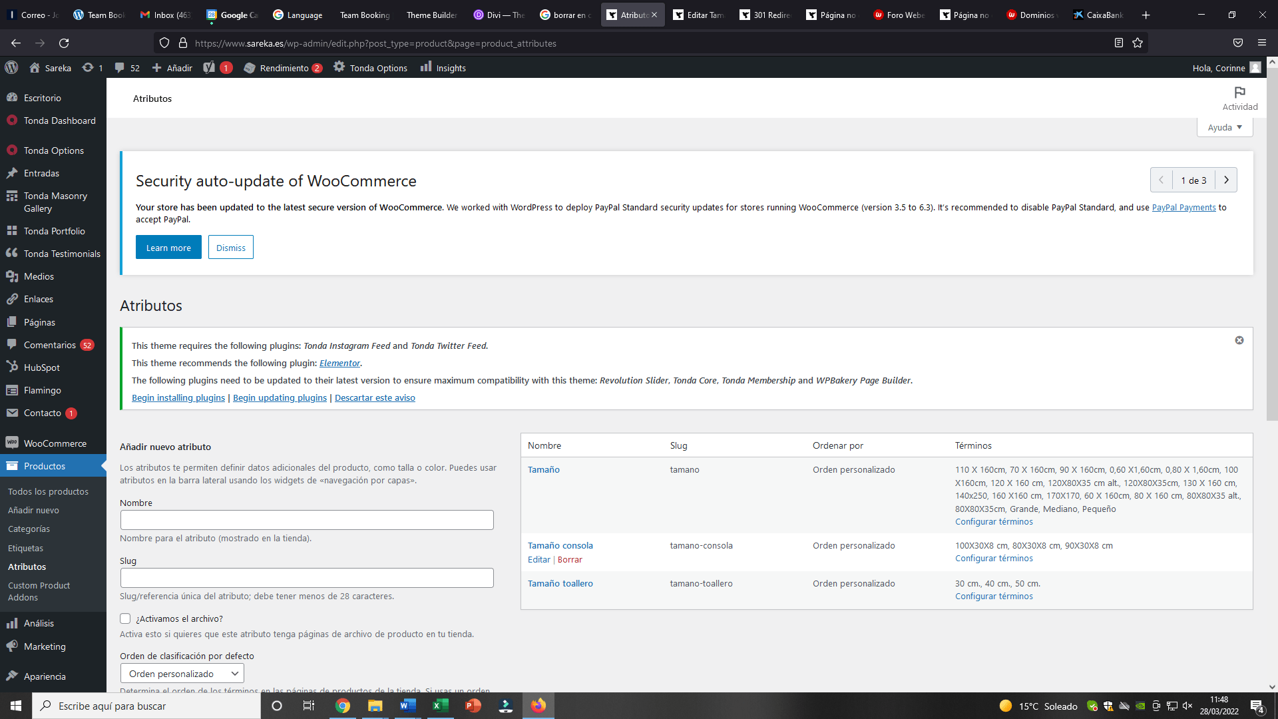Reload the page in Firefox

[x=64, y=43]
